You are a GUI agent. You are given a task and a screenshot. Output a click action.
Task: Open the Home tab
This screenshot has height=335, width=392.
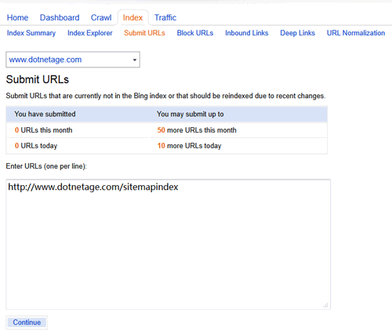[17, 17]
